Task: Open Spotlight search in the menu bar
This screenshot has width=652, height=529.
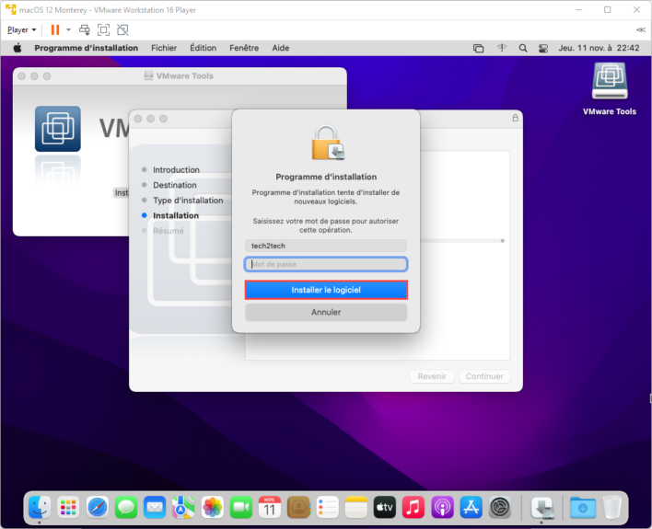Action: click(x=523, y=48)
